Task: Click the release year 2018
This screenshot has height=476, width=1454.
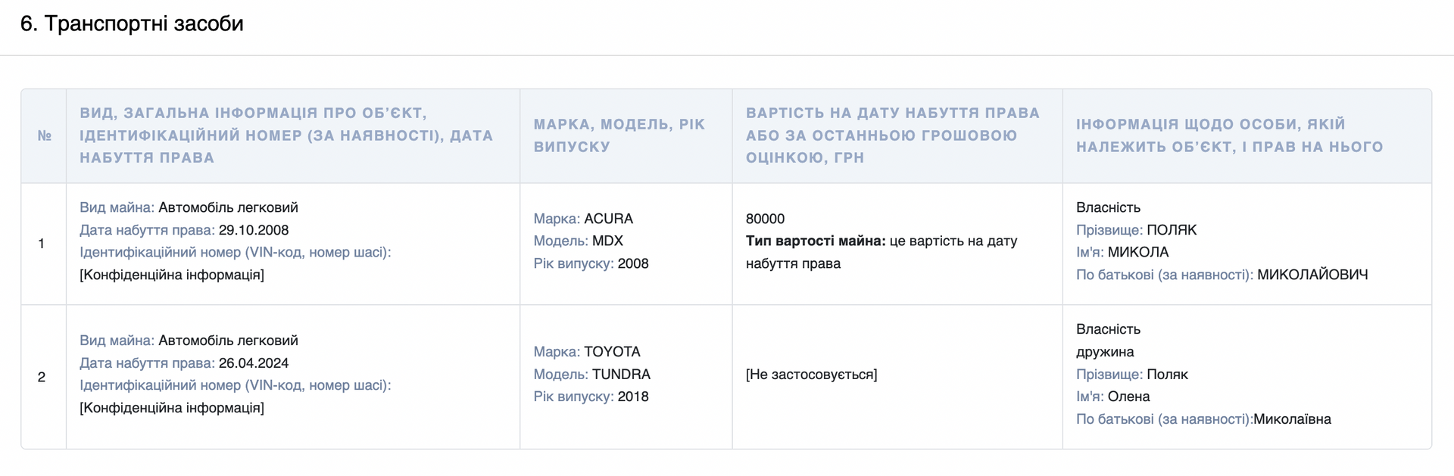Action: [633, 397]
